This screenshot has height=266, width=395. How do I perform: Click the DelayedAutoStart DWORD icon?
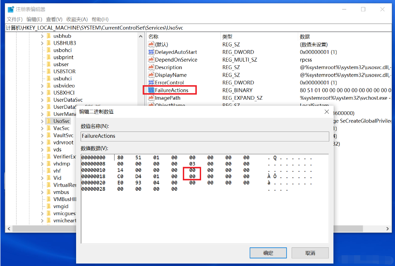(x=151, y=52)
